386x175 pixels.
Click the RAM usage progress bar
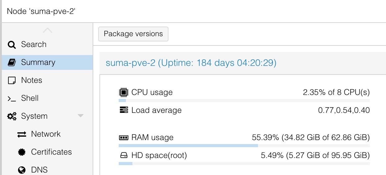[x=244, y=145]
